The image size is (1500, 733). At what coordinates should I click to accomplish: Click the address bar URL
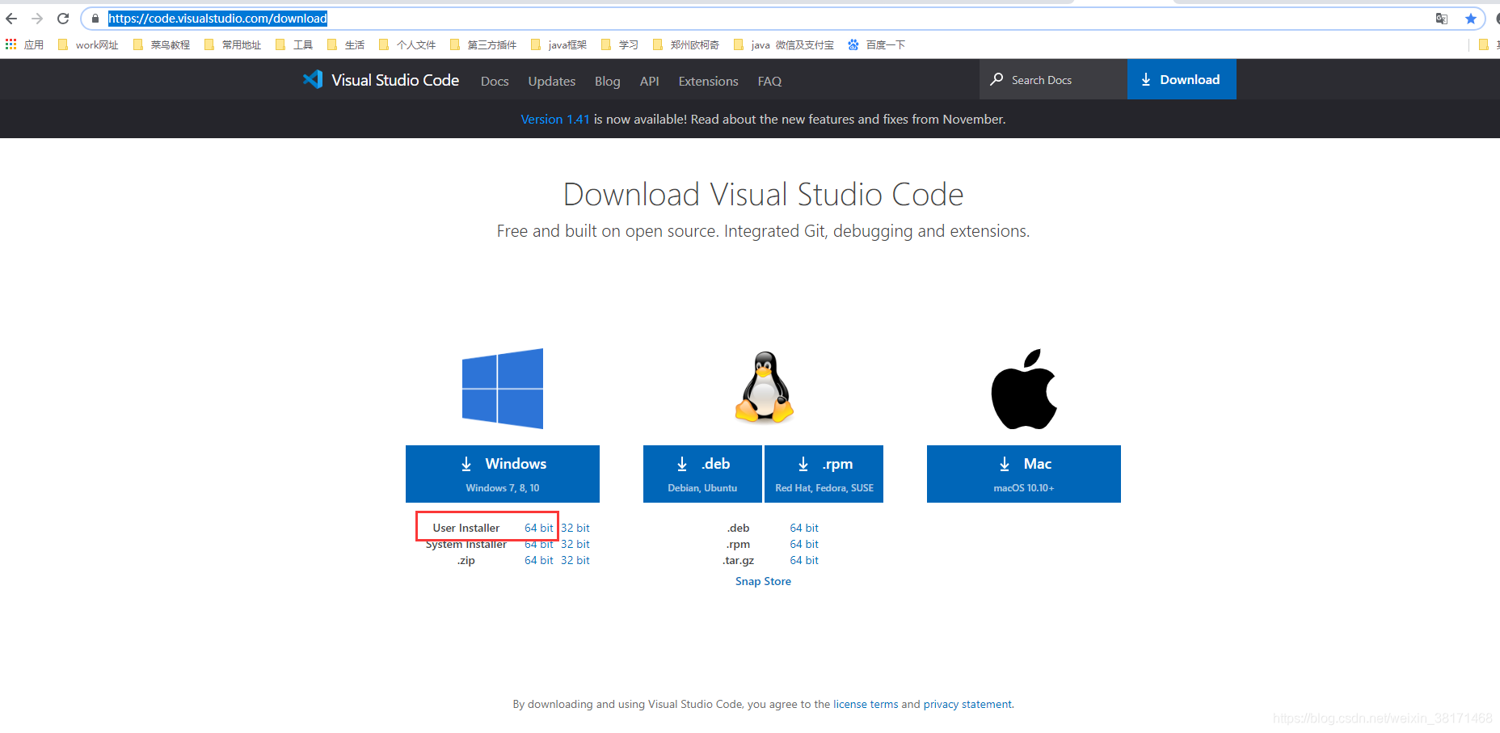coord(217,19)
